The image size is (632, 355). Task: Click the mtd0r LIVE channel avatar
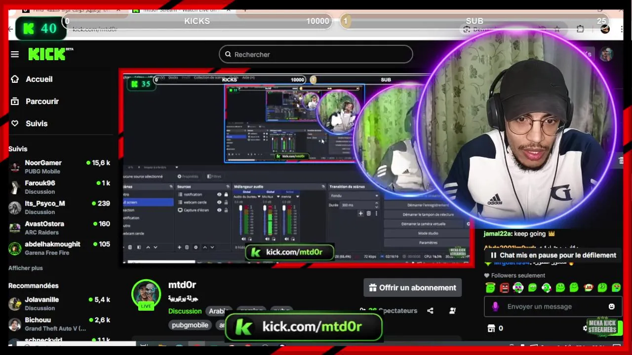click(146, 294)
